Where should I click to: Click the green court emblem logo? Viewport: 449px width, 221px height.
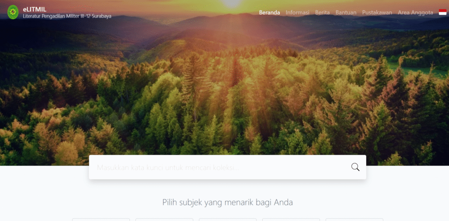pyautogui.click(x=13, y=12)
